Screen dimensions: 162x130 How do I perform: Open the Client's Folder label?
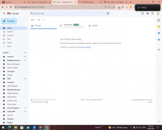(12, 68)
